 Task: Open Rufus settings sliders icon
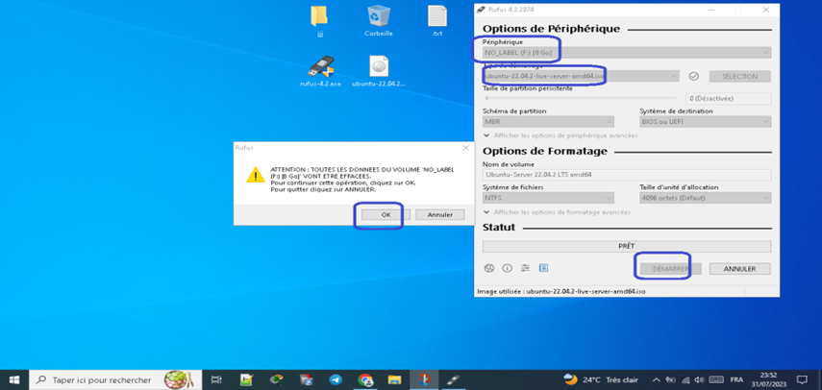tap(525, 268)
